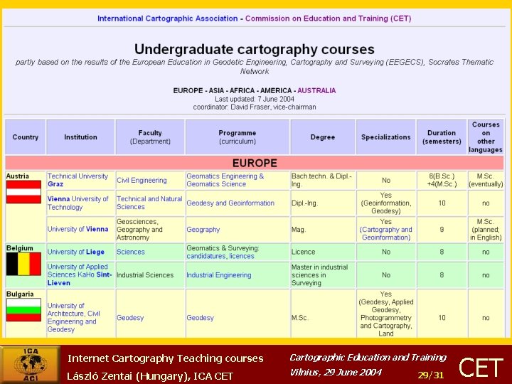Click the Vilnius, 29 June 2004 text
The width and height of the screenshot is (512, 384).
336,372
